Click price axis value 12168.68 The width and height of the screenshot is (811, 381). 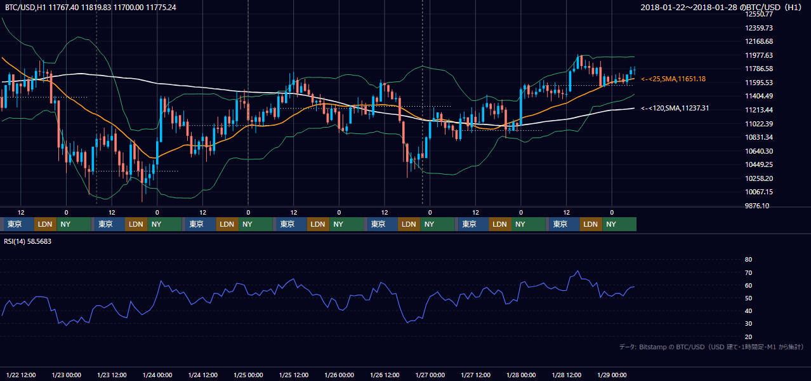758,41
